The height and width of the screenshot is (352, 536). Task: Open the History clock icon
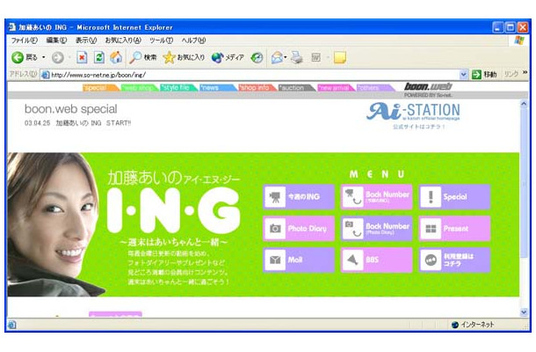(x=257, y=57)
